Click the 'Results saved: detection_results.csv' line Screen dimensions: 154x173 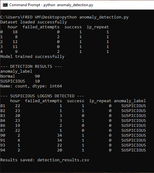(x=45, y=160)
